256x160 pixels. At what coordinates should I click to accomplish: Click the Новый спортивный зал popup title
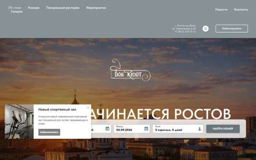point(57,110)
